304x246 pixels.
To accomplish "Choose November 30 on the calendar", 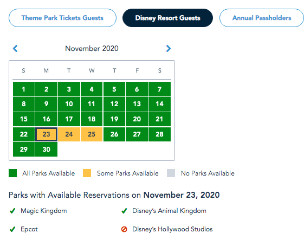I will tap(47, 149).
